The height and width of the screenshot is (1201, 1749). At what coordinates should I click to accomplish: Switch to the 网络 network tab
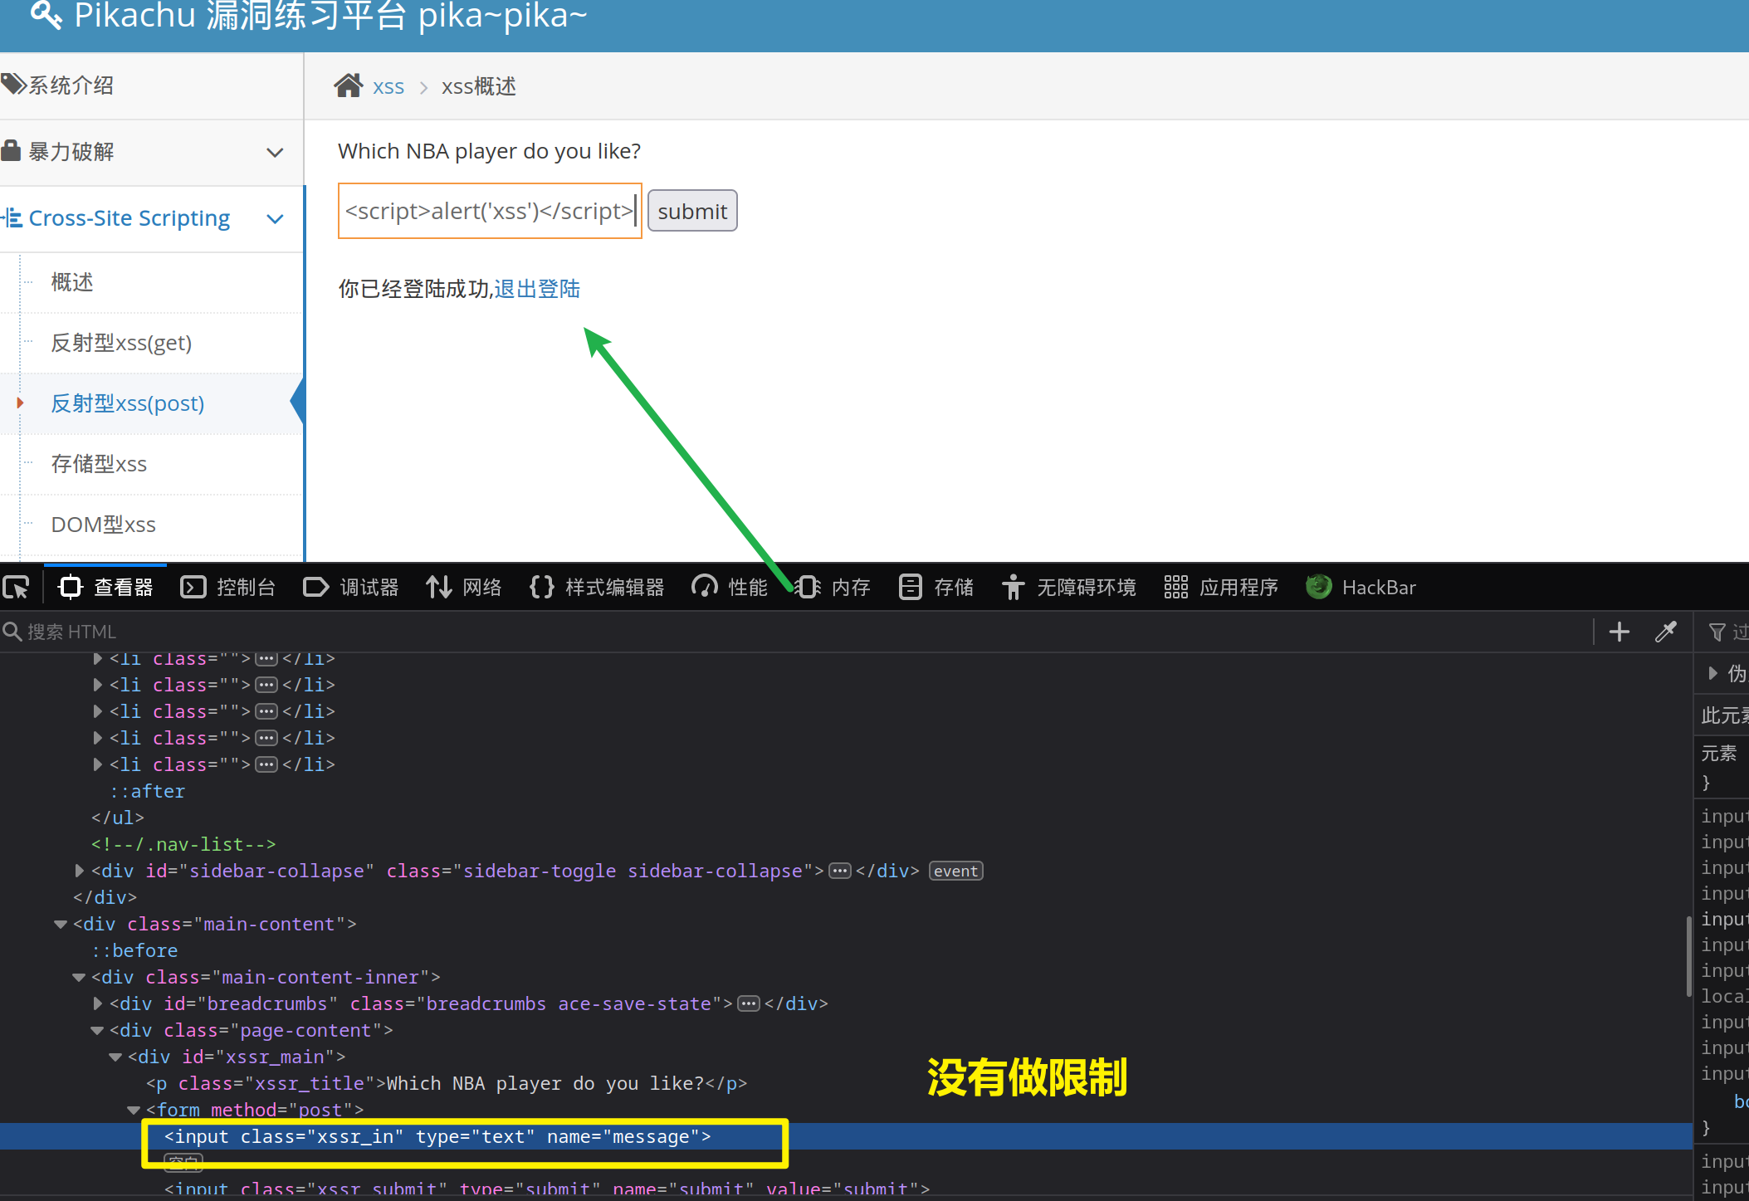tap(464, 588)
